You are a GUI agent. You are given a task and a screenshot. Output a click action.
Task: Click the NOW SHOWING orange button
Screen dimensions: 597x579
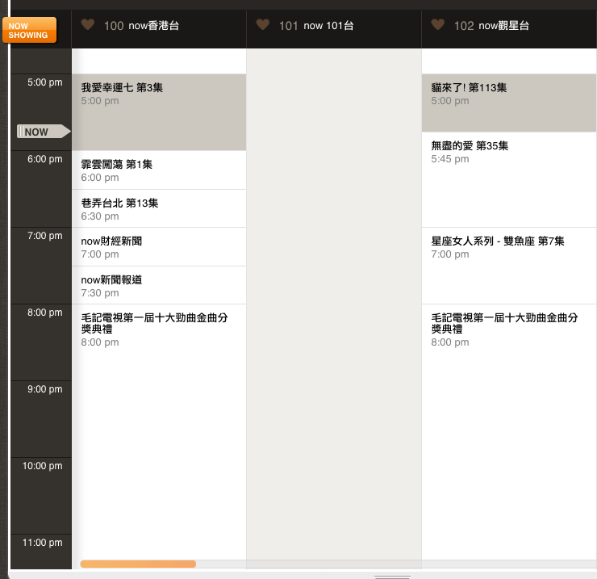pos(28,30)
